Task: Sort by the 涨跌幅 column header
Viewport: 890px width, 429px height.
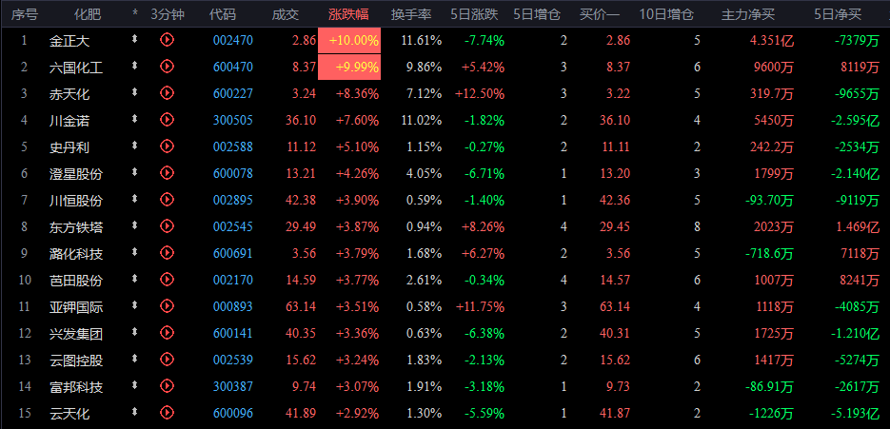Action: coord(351,14)
